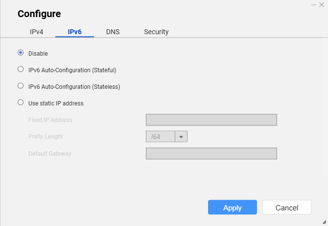Expand the Prefix Length dropdown arrow
The height and width of the screenshot is (226, 328).
coord(181,137)
